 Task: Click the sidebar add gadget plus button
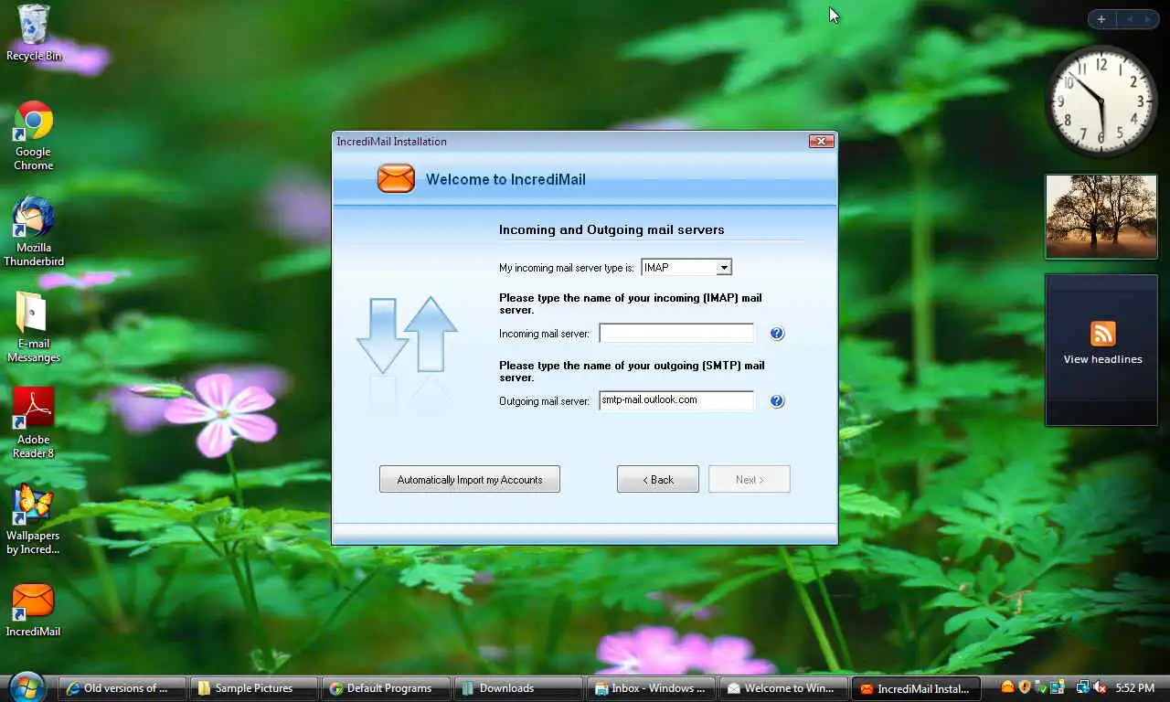[x=1101, y=19]
